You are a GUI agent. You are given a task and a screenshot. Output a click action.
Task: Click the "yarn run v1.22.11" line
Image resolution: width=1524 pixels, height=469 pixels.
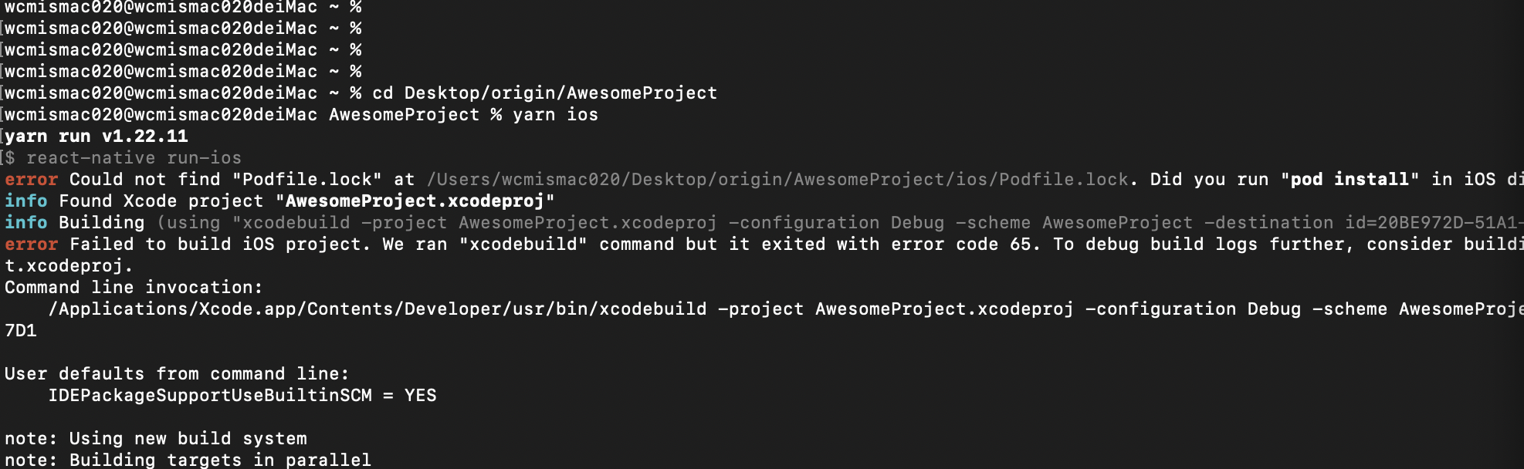click(x=97, y=137)
